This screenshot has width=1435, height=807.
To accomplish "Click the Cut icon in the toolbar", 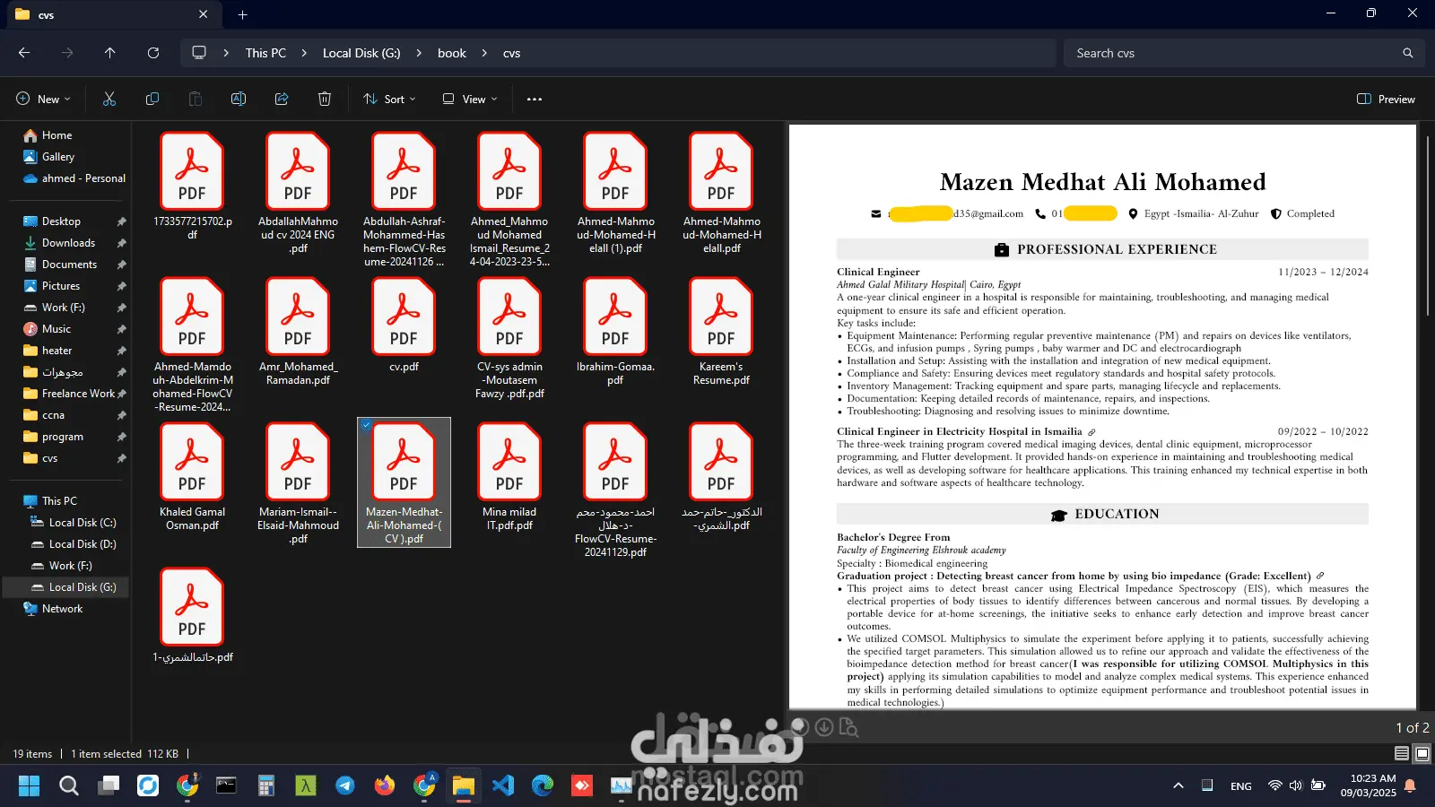I will pyautogui.click(x=109, y=99).
